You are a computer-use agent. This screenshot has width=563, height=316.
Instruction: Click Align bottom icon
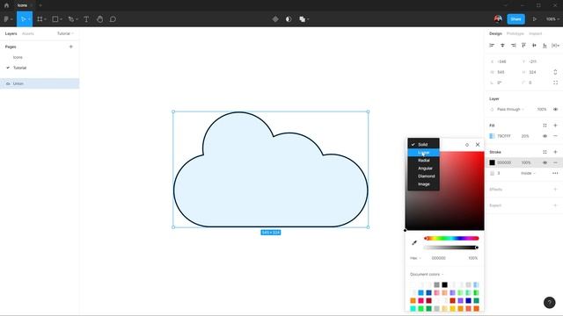[545, 45]
